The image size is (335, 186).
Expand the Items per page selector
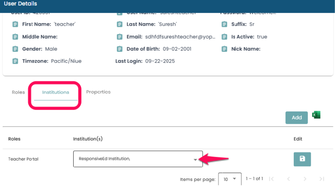(x=229, y=179)
